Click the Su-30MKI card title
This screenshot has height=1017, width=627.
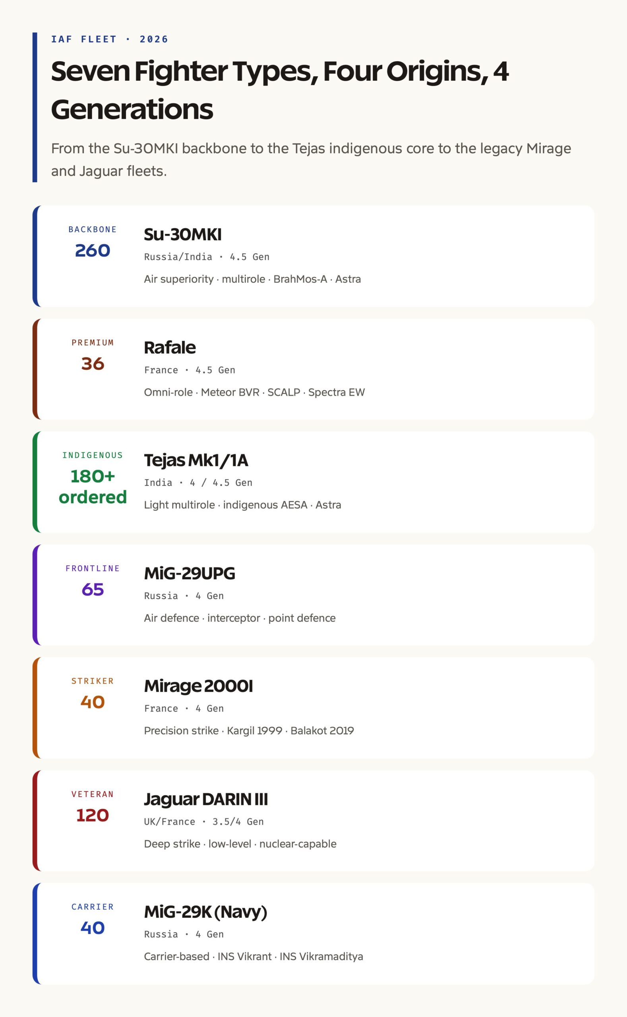tap(182, 234)
